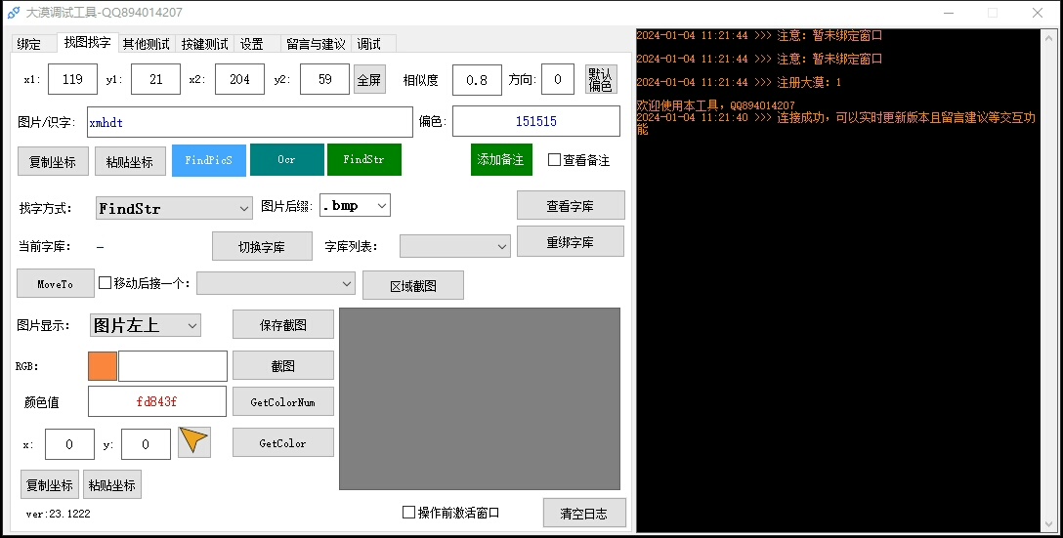The width and height of the screenshot is (1063, 538).
Task: Click 复制坐标 button beside 粘贴坐标 near FindPicS
Action: (53, 162)
